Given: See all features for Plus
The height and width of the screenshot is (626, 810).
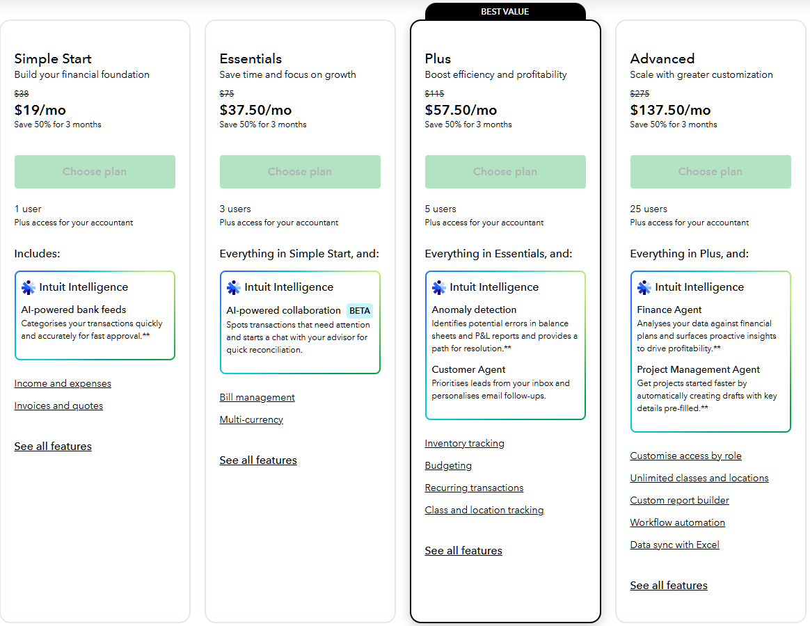Looking at the screenshot, I should coord(463,551).
